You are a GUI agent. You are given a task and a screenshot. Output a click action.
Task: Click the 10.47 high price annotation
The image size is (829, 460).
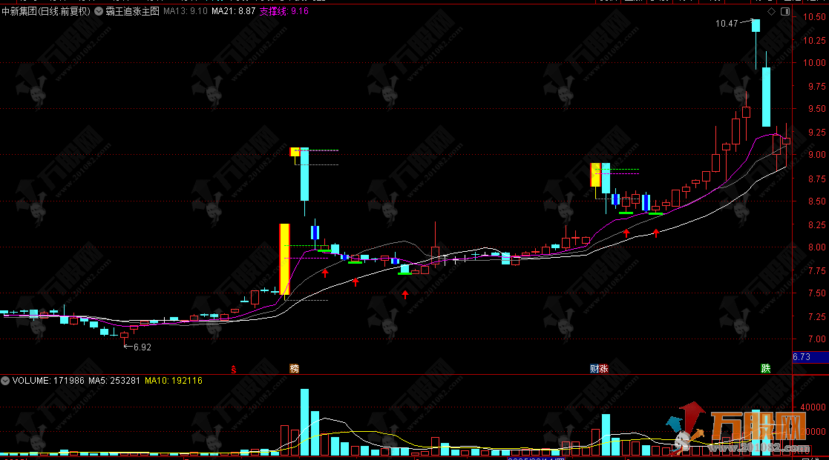(727, 24)
